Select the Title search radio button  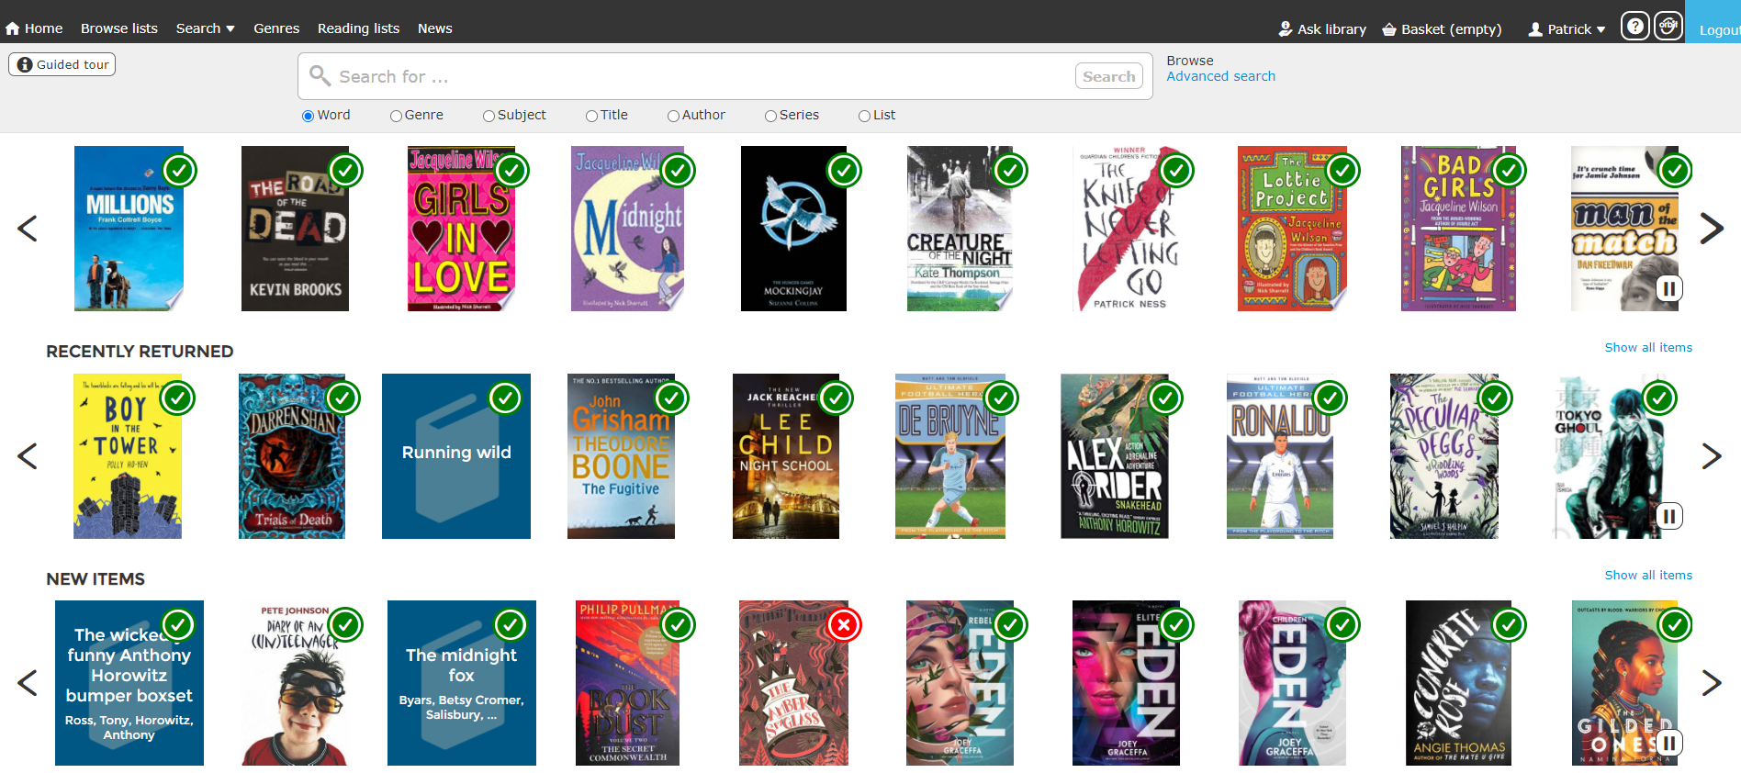[591, 116]
